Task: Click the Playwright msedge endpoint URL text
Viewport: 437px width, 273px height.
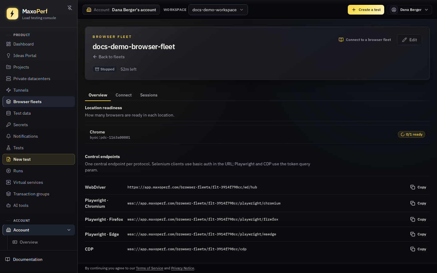Action: [202, 234]
